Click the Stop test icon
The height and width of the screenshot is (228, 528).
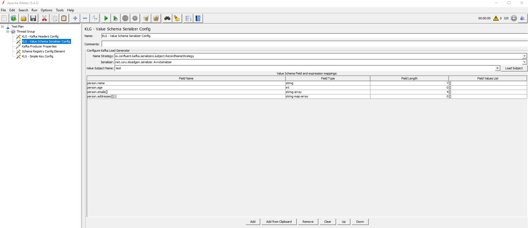click(125, 18)
